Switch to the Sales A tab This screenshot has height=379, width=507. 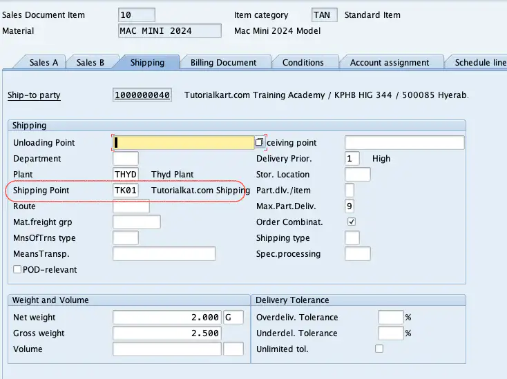[44, 62]
